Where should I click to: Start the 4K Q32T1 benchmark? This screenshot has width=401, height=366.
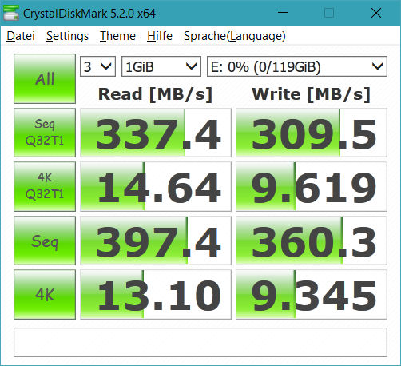[45, 186]
